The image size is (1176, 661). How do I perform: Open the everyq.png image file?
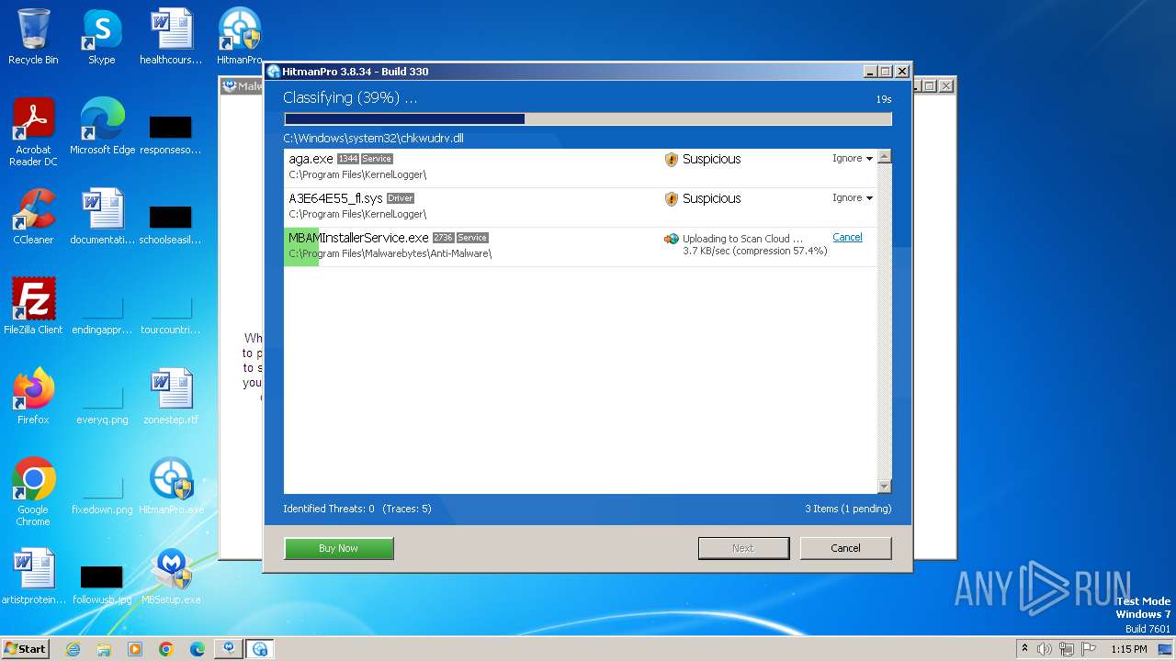tap(102, 405)
